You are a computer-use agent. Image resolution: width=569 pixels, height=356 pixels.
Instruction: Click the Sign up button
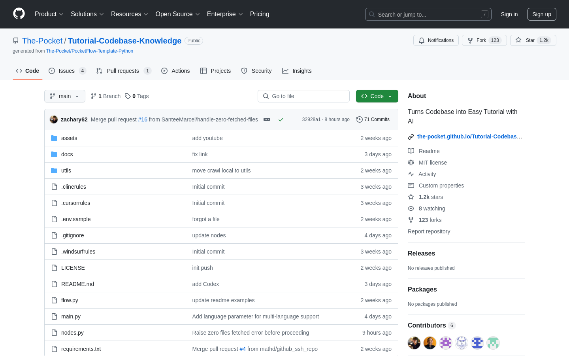click(542, 14)
